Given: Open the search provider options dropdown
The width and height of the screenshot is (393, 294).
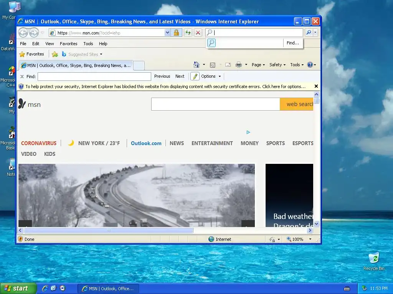Looking at the screenshot, I should pyautogui.click(x=315, y=33).
